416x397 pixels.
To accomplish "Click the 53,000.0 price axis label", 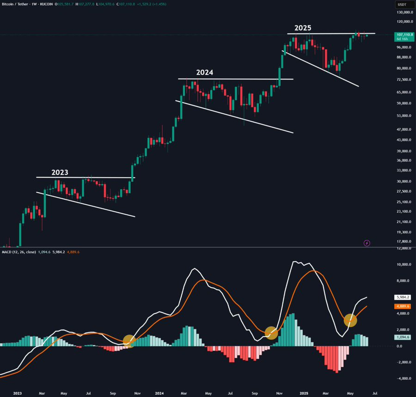I will [x=404, y=116].
